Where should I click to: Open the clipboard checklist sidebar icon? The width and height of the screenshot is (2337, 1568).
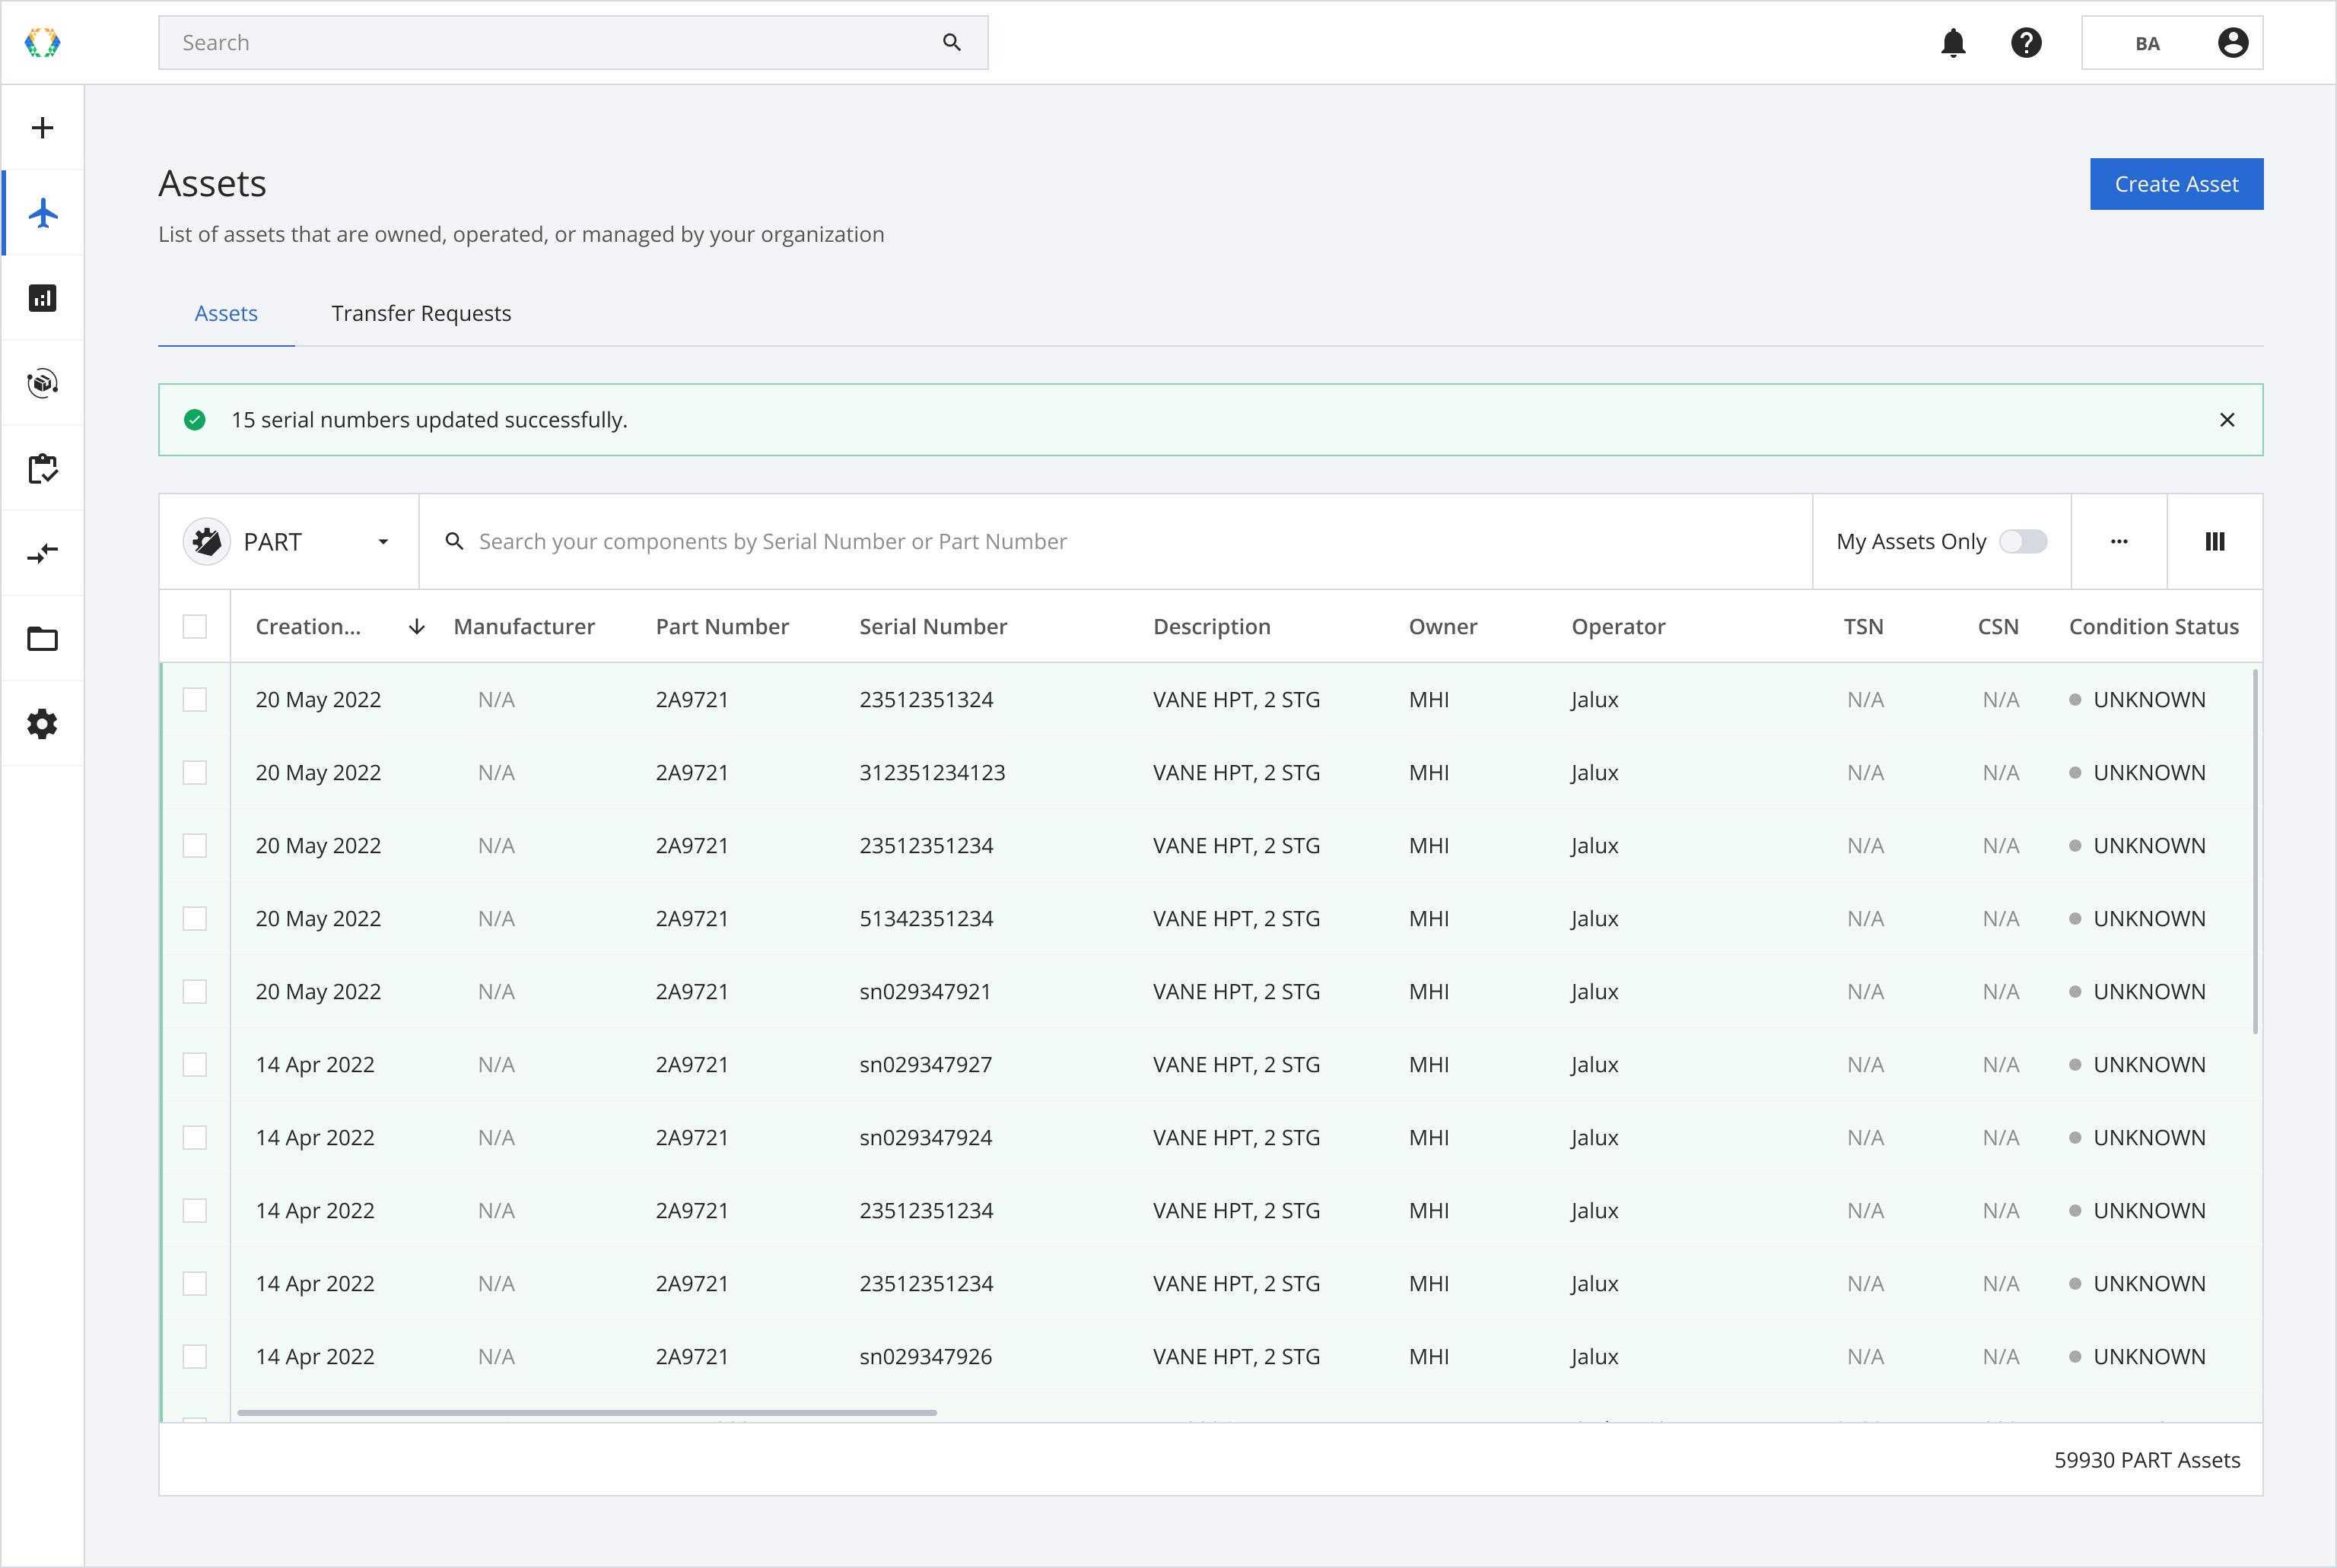coord(42,468)
